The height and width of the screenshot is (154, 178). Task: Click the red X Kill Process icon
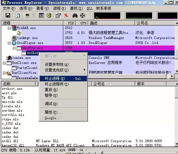[x=66, y=15]
